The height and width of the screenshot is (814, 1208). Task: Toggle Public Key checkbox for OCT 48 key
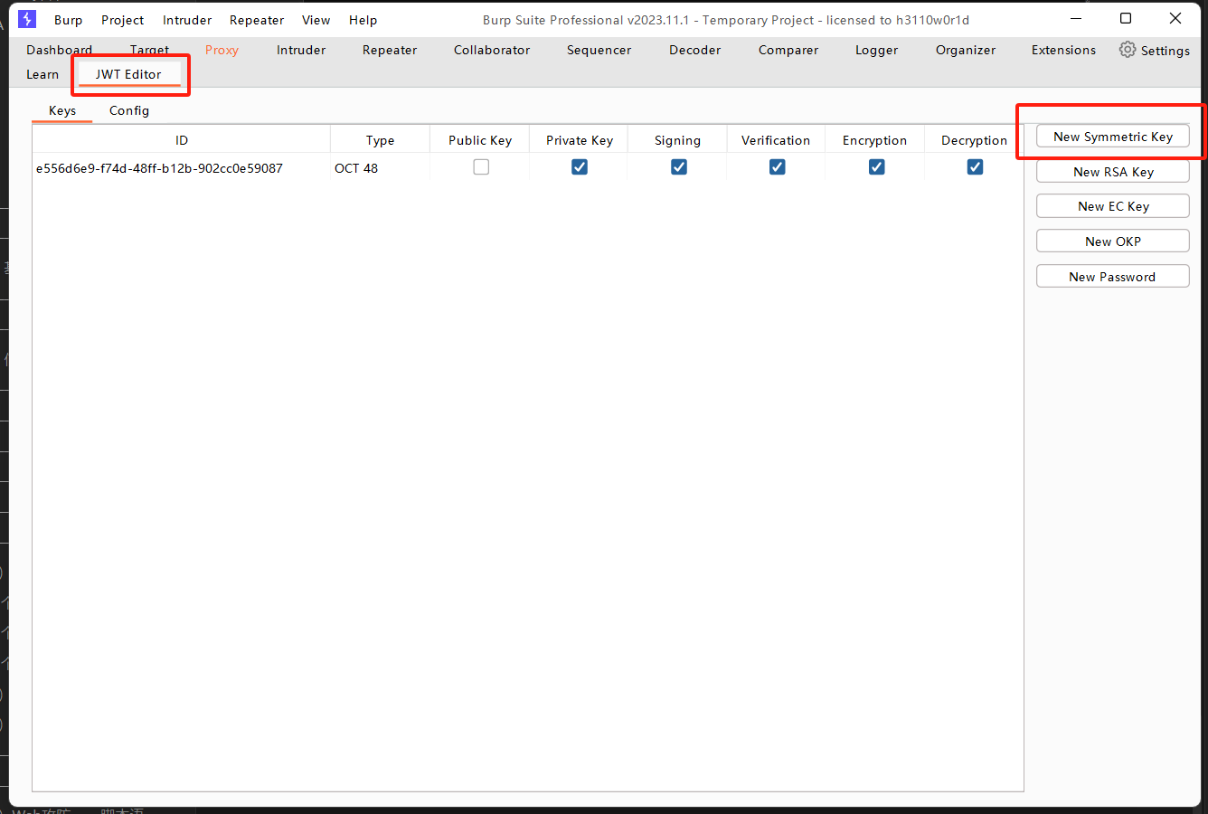coord(481,167)
